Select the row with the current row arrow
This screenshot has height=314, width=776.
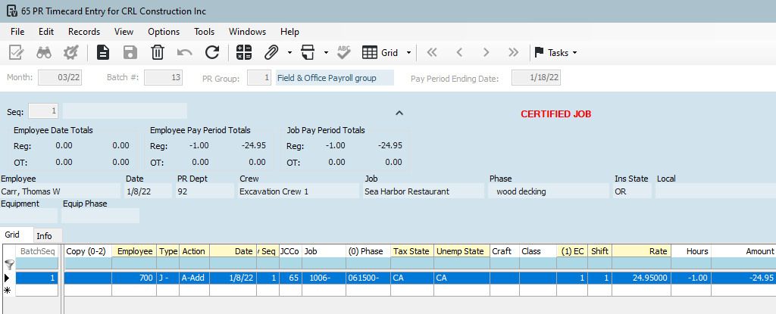[8, 278]
